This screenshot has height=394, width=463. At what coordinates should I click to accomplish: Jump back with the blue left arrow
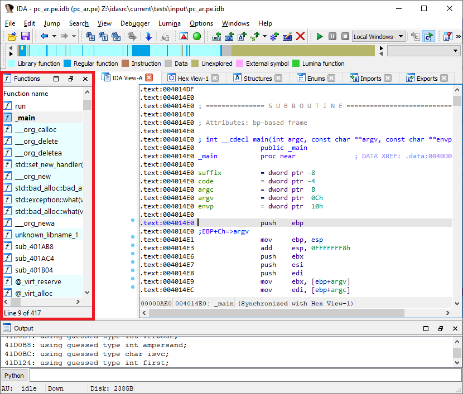[x=44, y=36]
